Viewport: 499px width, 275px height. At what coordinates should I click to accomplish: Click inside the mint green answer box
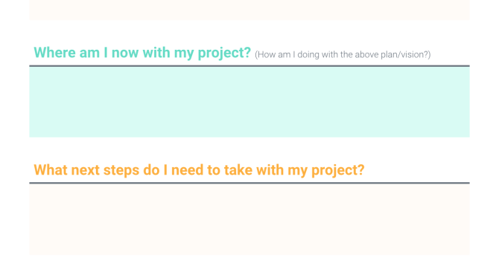[249, 102]
